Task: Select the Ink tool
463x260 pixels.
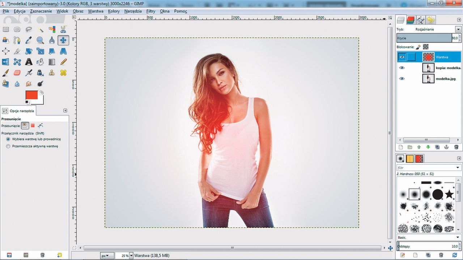Action: tap(40, 73)
